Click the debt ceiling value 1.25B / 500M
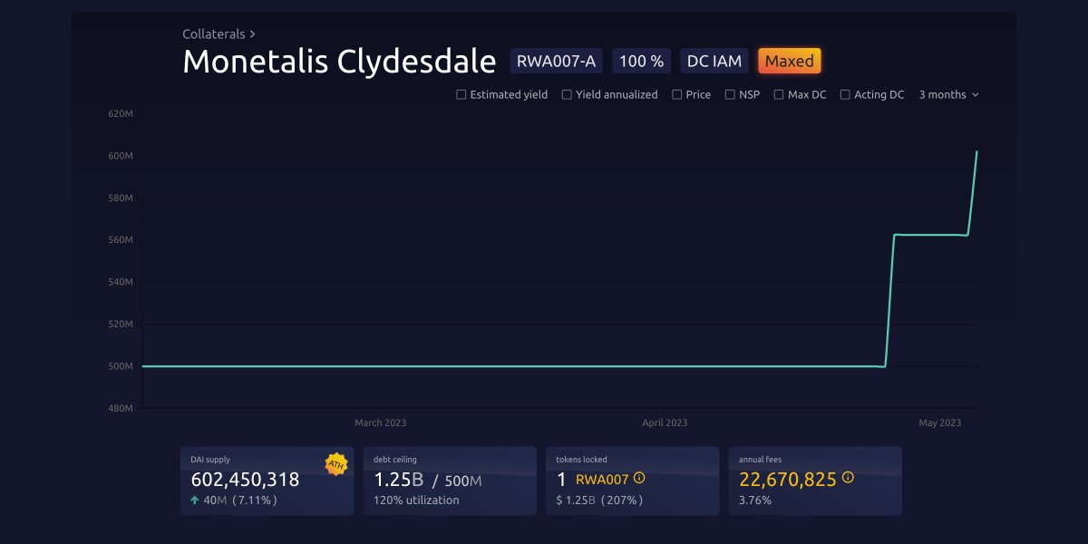1088x544 pixels. 428,480
